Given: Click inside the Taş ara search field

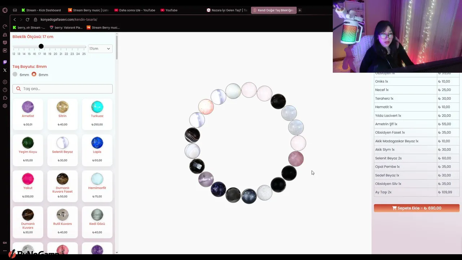Looking at the screenshot, I should (x=62, y=89).
